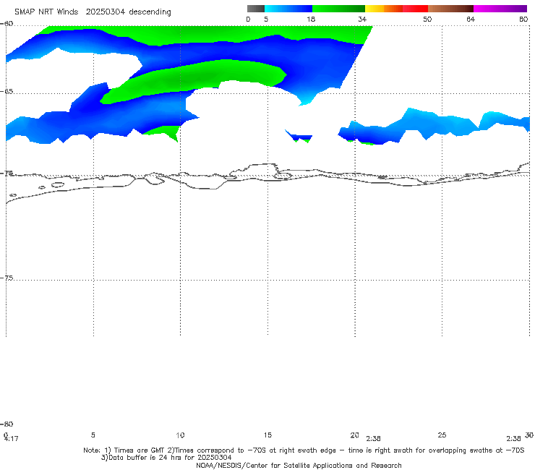This screenshot has width=535, height=470.
Task: Click the longitude axis label '10'
Action: (180, 435)
